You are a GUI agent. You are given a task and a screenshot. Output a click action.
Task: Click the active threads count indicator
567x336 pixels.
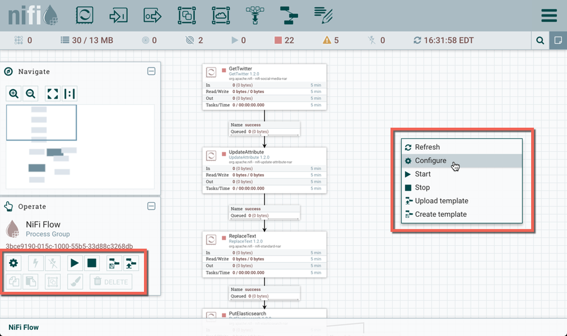(23, 40)
